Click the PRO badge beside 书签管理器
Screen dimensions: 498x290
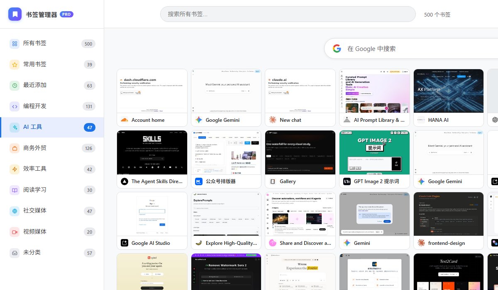point(67,14)
